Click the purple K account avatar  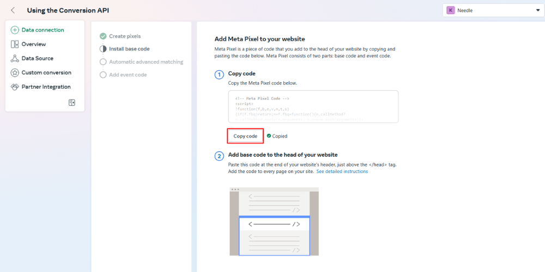[x=451, y=10]
